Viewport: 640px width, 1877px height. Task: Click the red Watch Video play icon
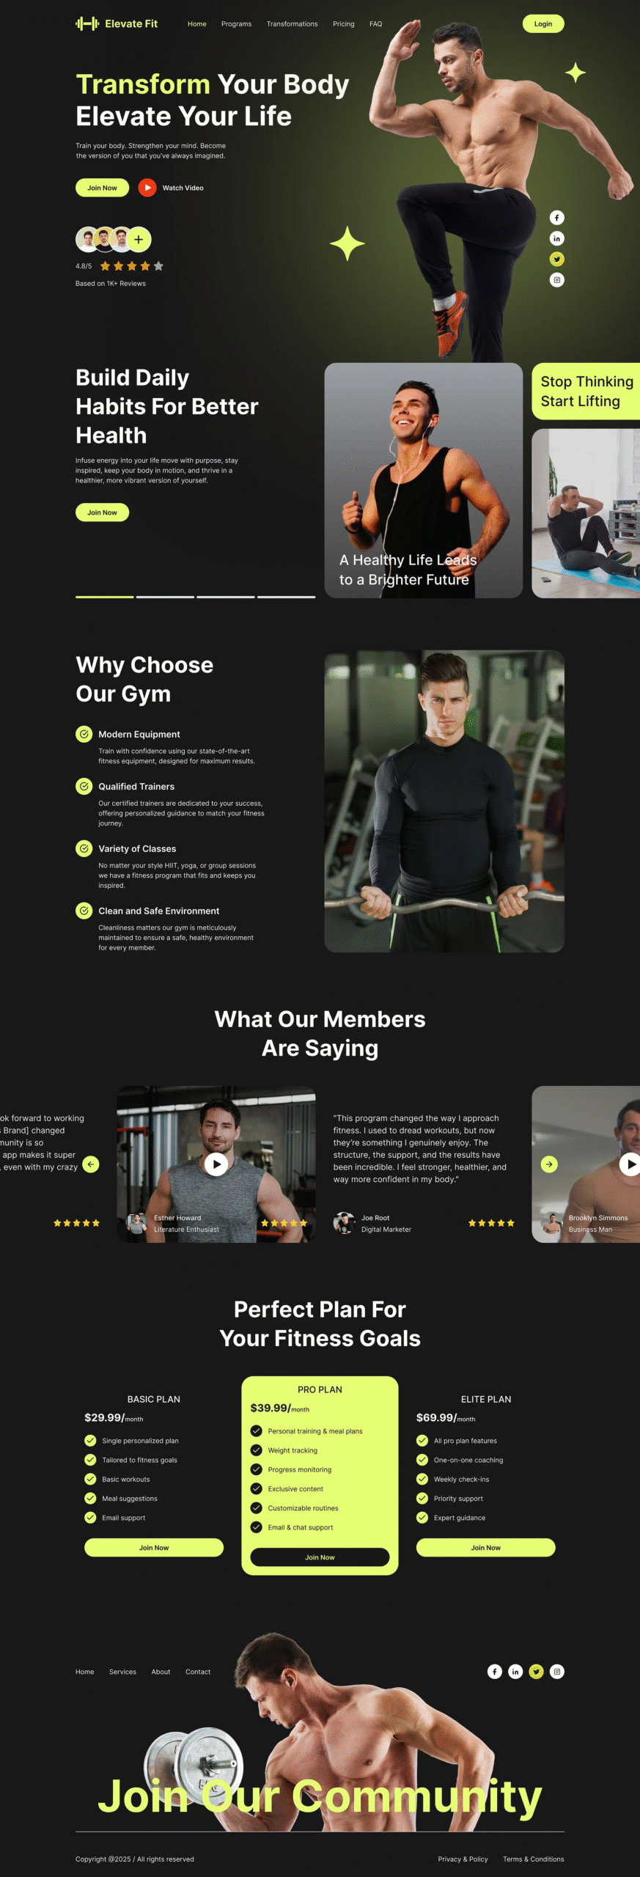pyautogui.click(x=147, y=188)
